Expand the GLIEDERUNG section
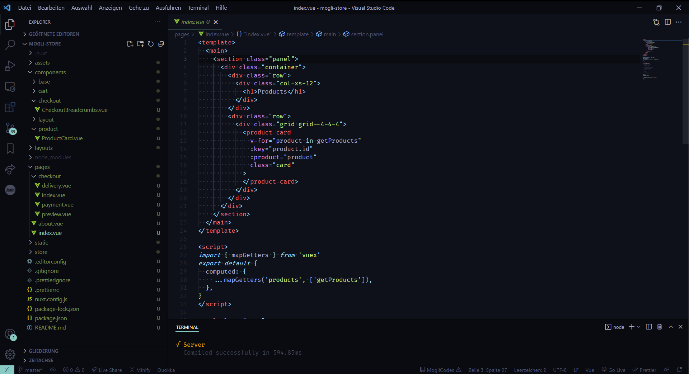Viewport: 689px width, 374px height. pyautogui.click(x=43, y=351)
